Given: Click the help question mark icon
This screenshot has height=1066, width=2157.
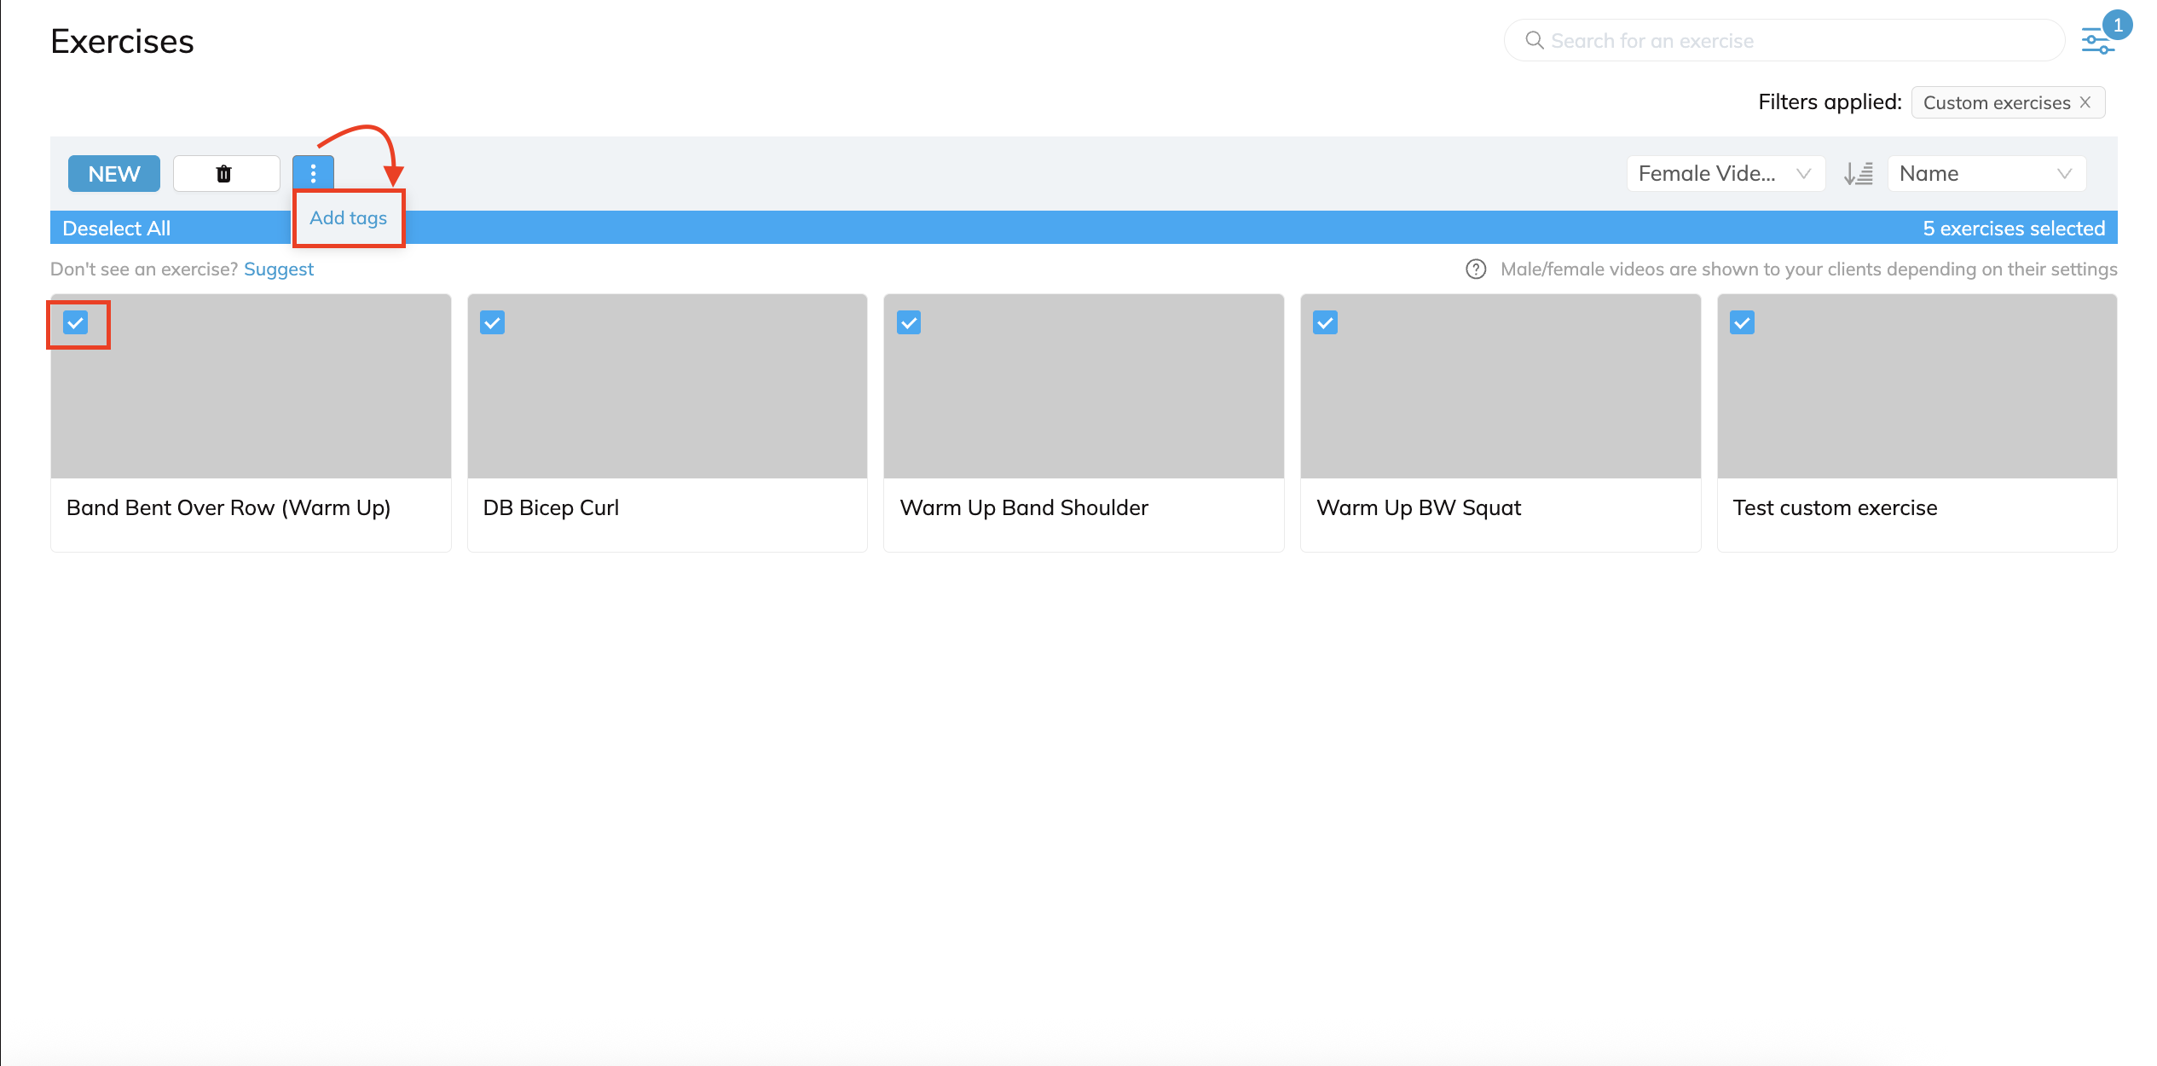Looking at the screenshot, I should click(1476, 269).
